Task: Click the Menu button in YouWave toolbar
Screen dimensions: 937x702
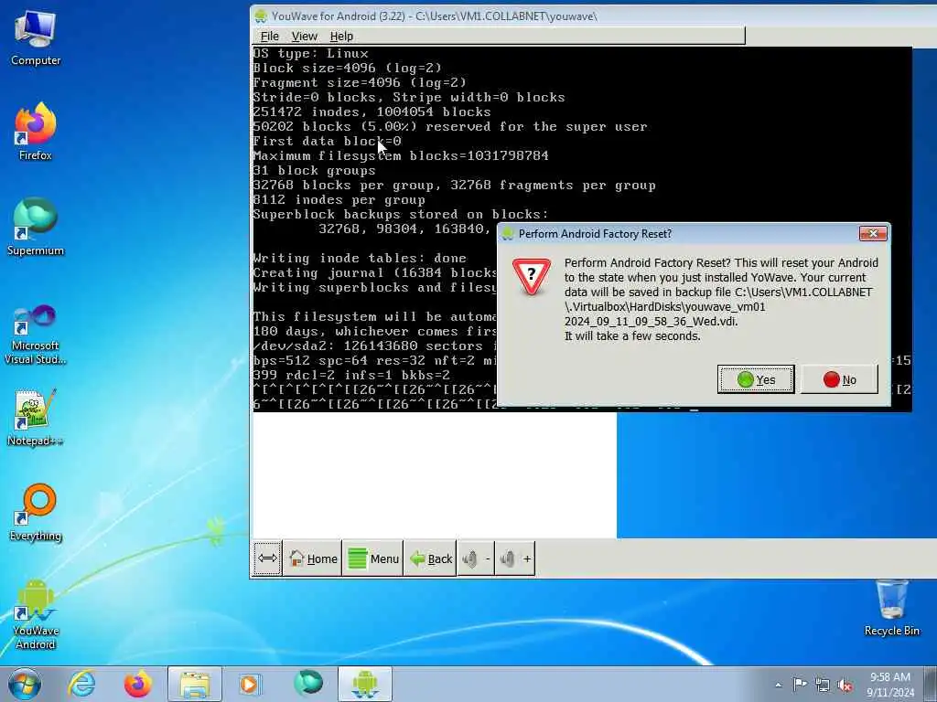Action: [x=373, y=558]
